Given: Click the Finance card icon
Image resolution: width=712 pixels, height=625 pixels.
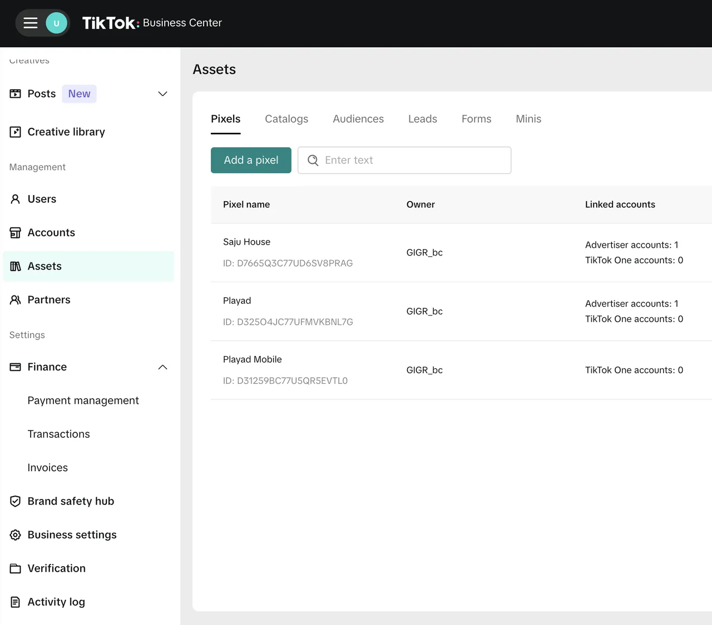Looking at the screenshot, I should (x=16, y=367).
